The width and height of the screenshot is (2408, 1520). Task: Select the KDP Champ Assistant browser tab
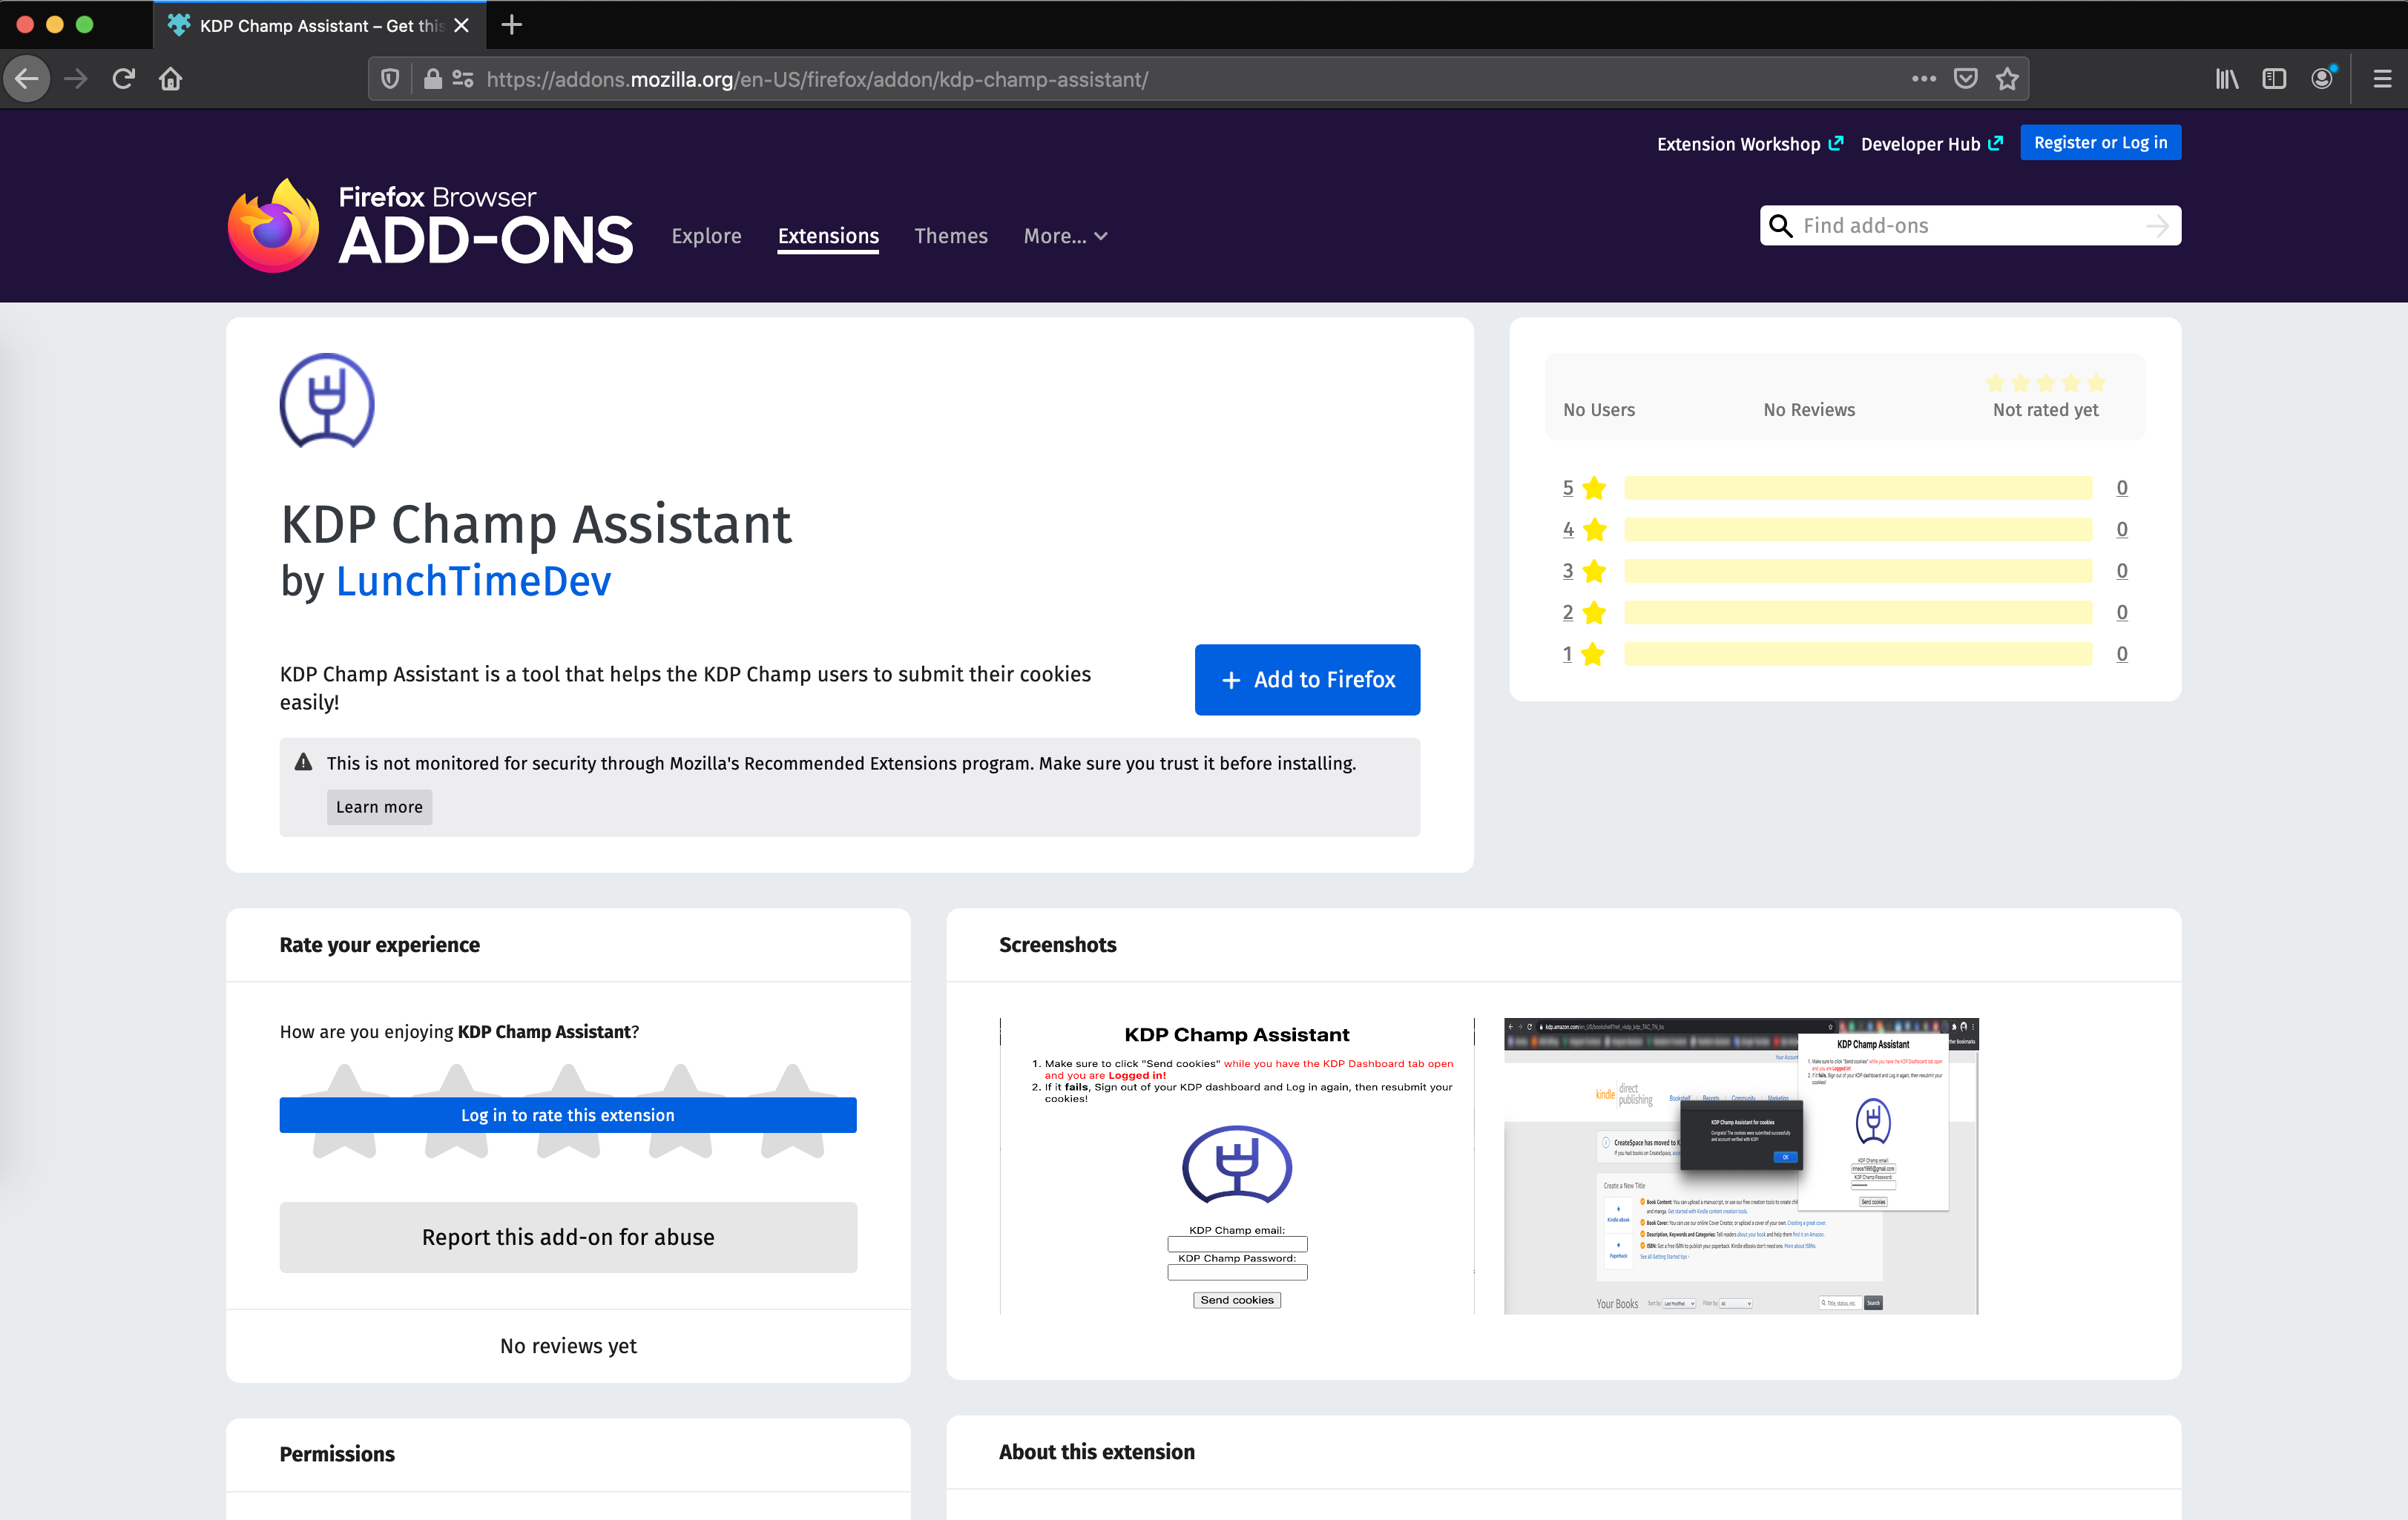point(320,25)
